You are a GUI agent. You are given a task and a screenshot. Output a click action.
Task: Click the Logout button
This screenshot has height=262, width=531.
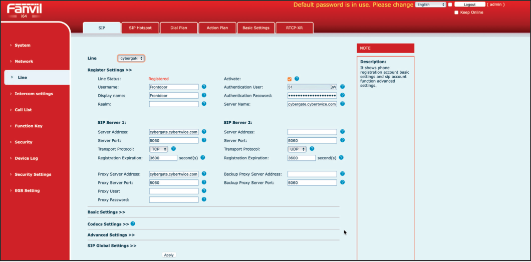pyautogui.click(x=470, y=5)
